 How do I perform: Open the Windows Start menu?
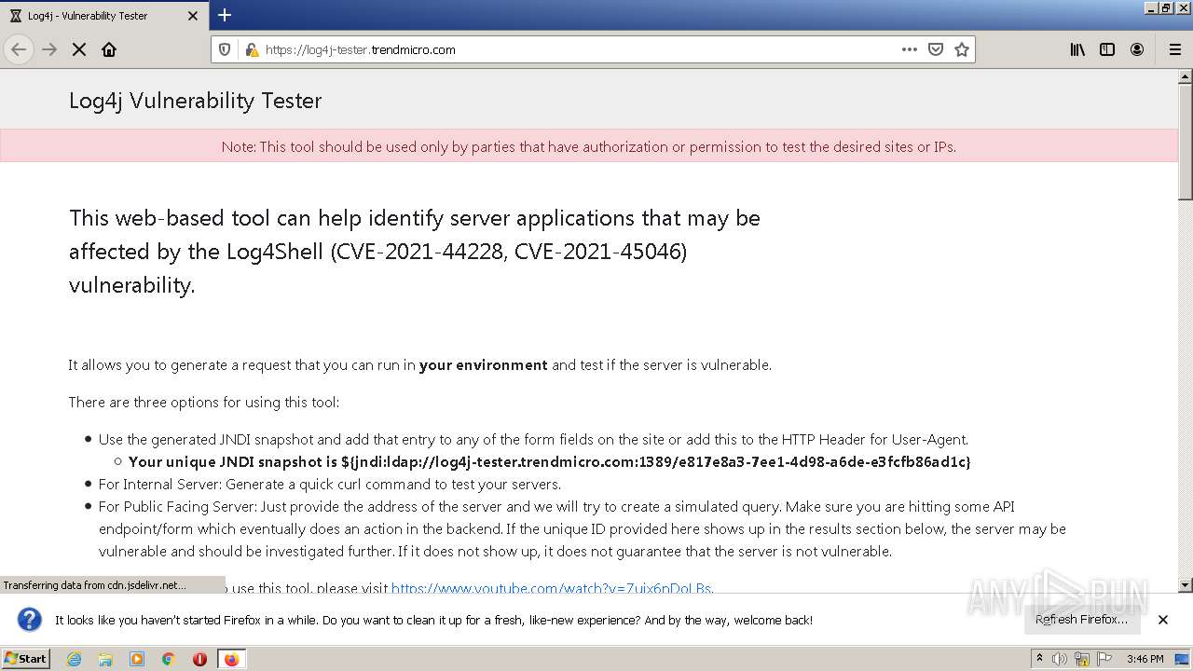[x=25, y=658]
